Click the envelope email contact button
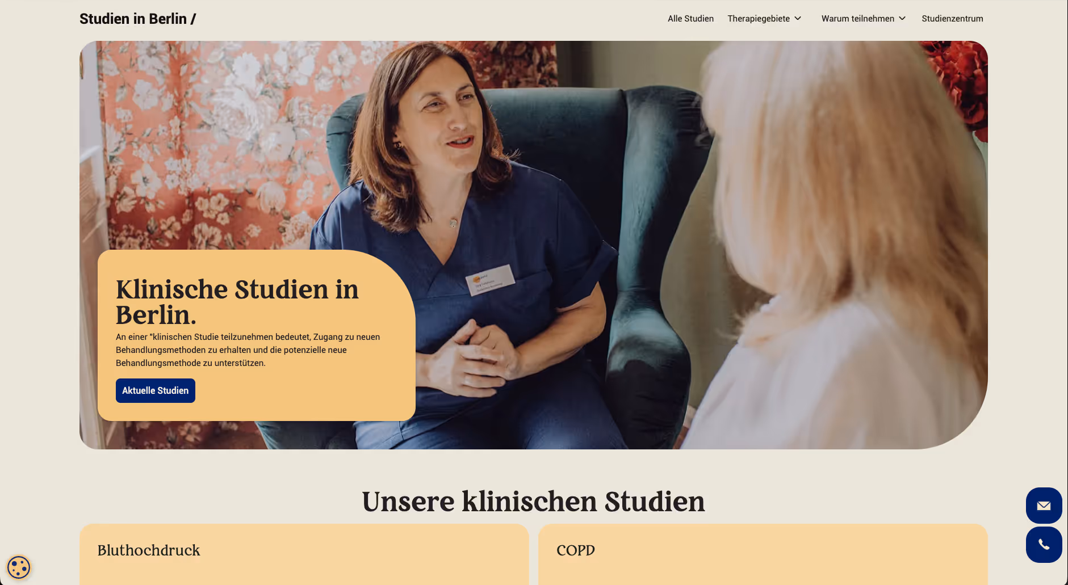1068x585 pixels. tap(1044, 506)
